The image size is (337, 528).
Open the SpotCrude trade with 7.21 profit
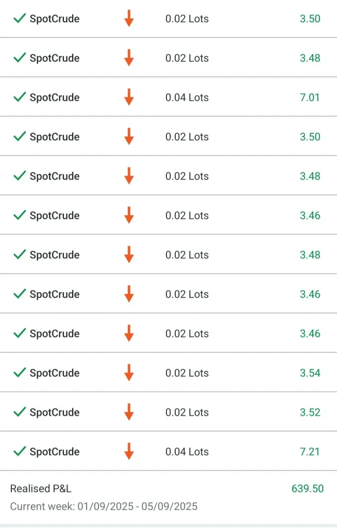[x=55, y=452]
